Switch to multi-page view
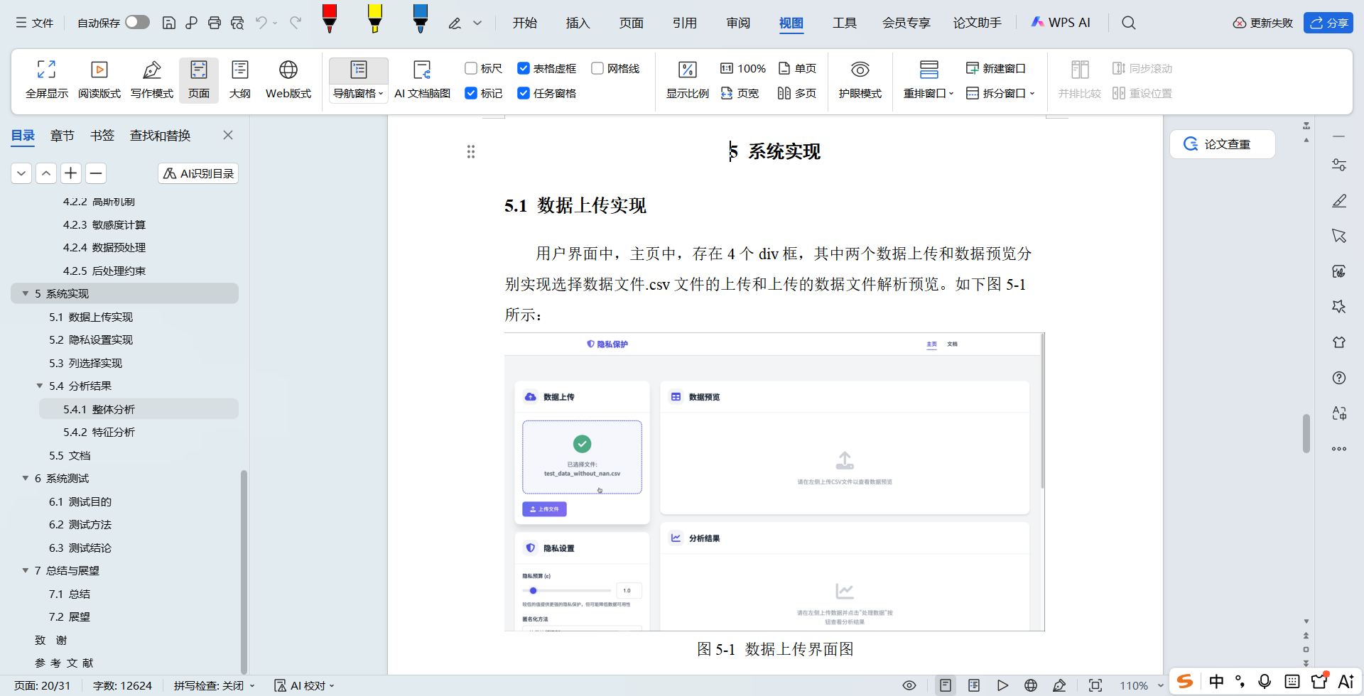 tap(798, 93)
